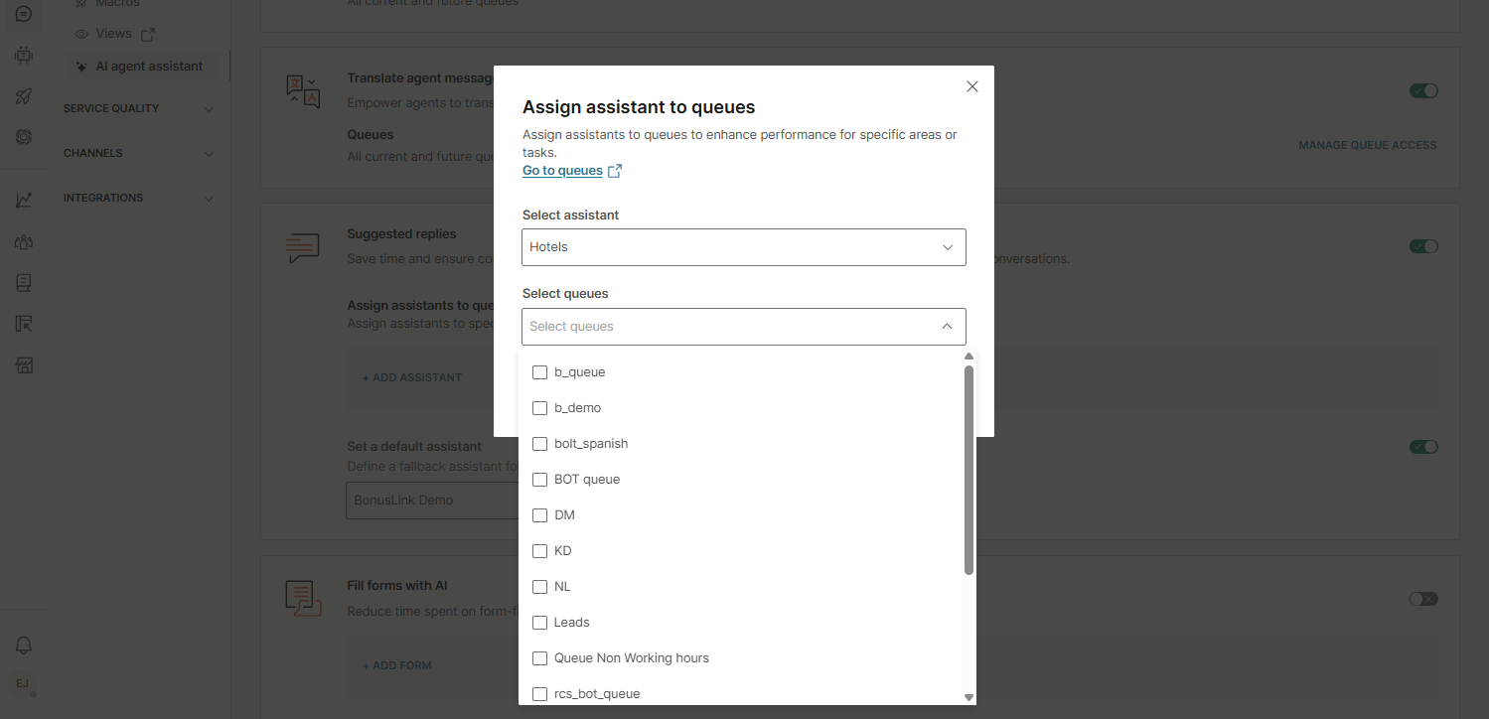Click the rocket icon in sidebar
The width and height of the screenshot is (1489, 719).
click(x=24, y=96)
